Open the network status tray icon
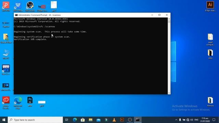Screen dimensions: 219x123 188,120
